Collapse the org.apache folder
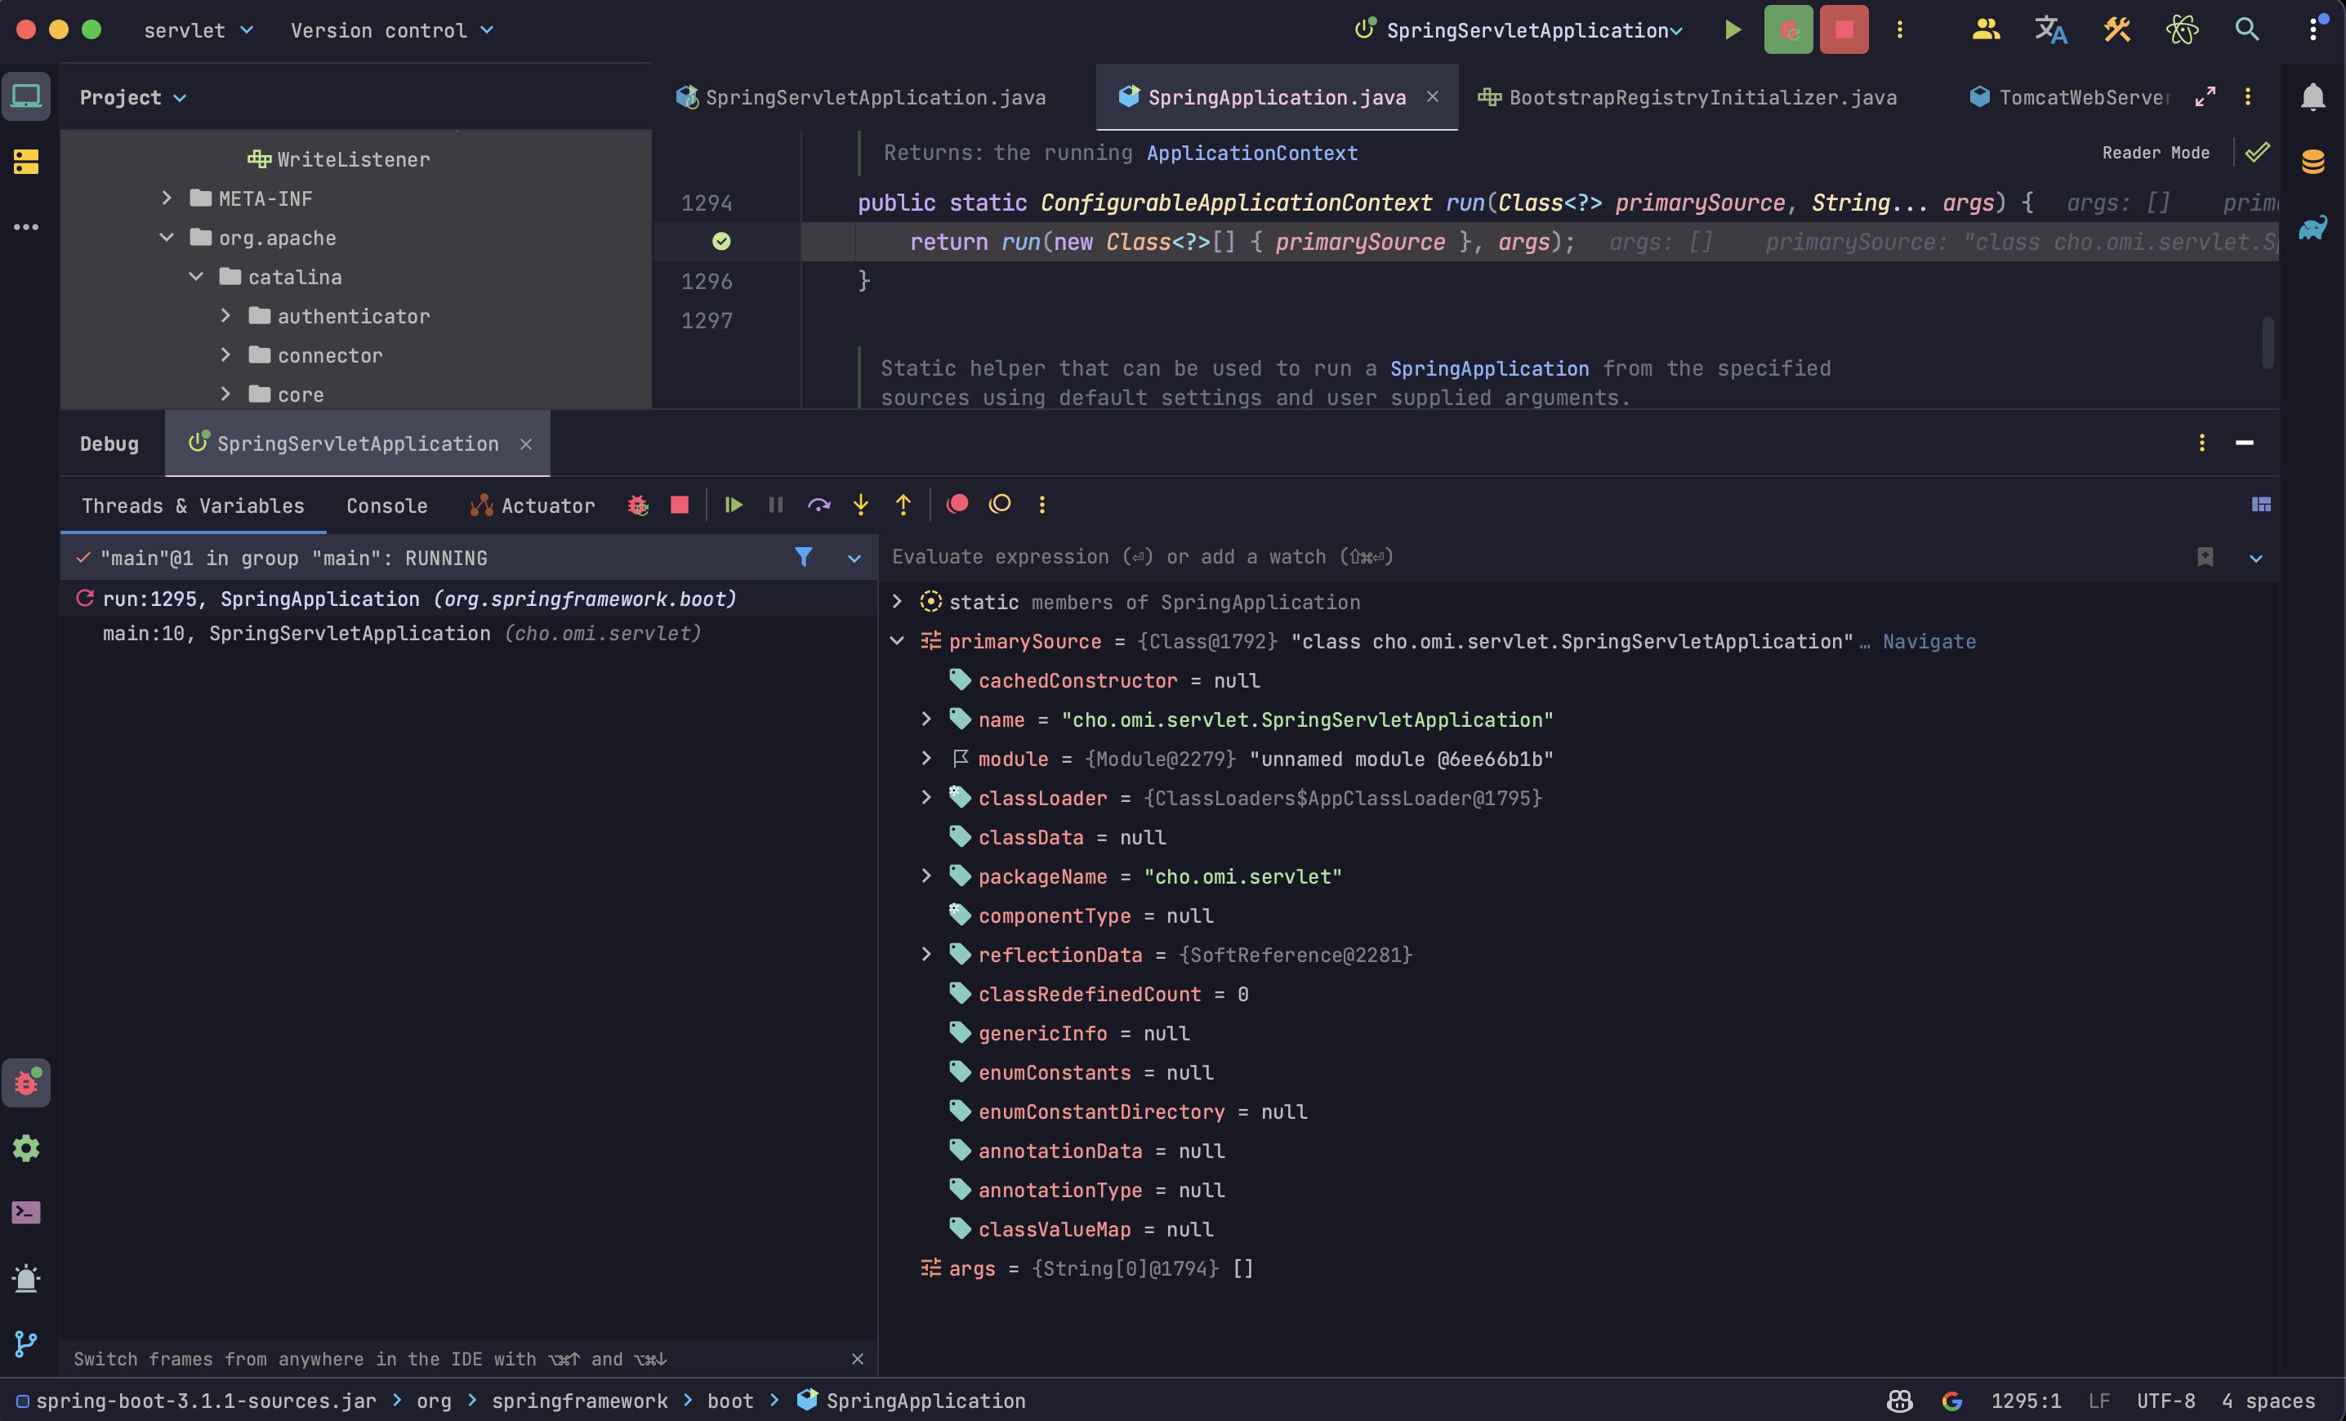The width and height of the screenshot is (2346, 1421). 167,237
